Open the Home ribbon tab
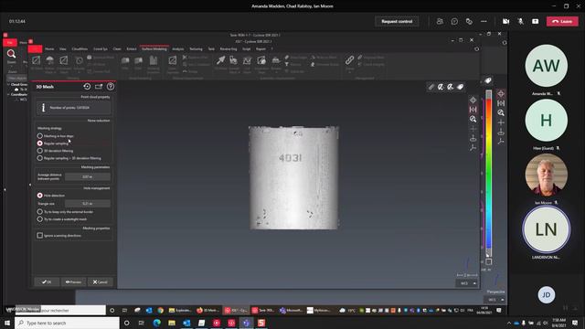This screenshot has width=585, height=329. [x=49, y=48]
